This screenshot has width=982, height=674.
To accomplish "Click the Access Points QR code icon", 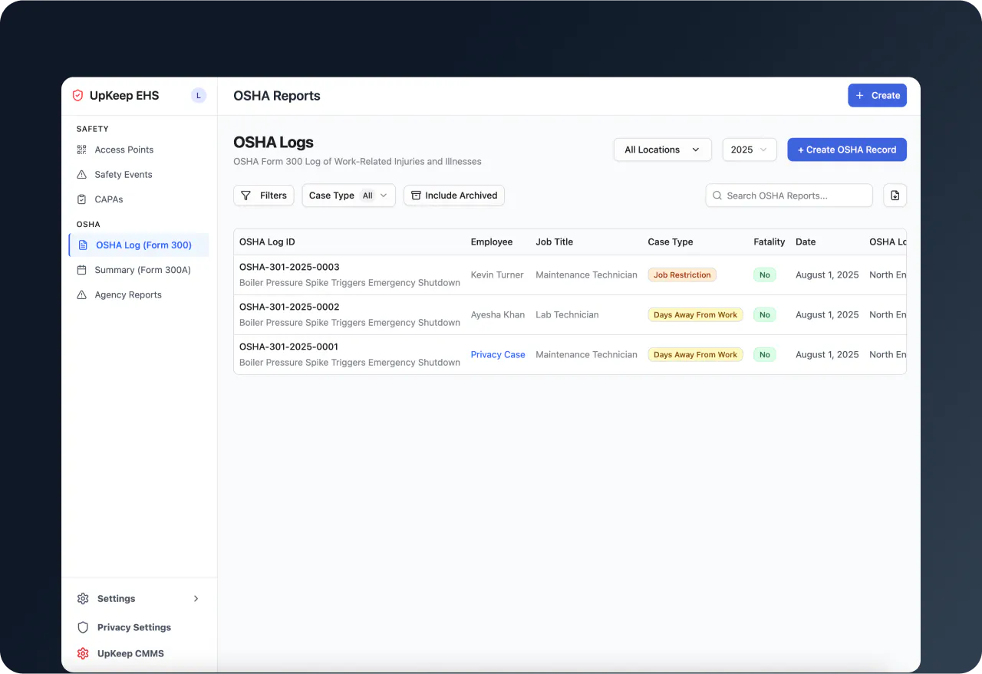I will 82,150.
